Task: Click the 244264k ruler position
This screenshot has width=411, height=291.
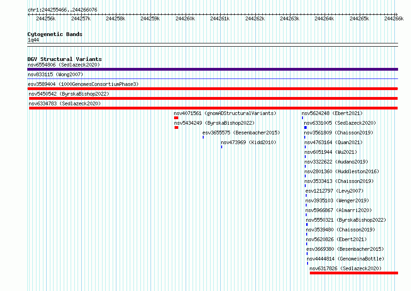Action: pos(324,18)
